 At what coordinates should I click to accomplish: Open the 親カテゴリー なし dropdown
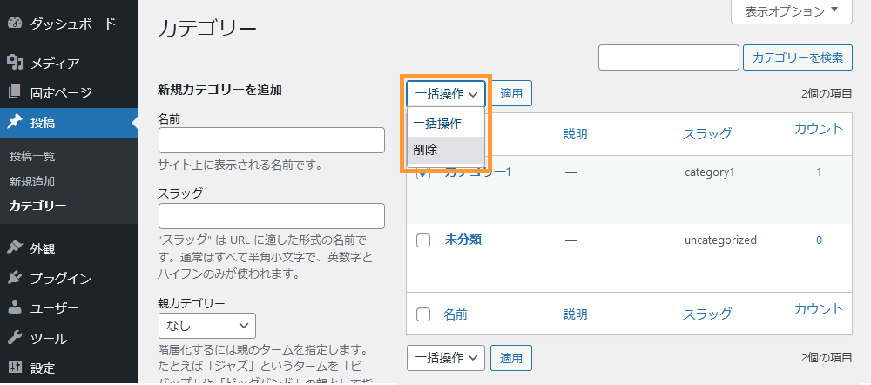click(207, 326)
